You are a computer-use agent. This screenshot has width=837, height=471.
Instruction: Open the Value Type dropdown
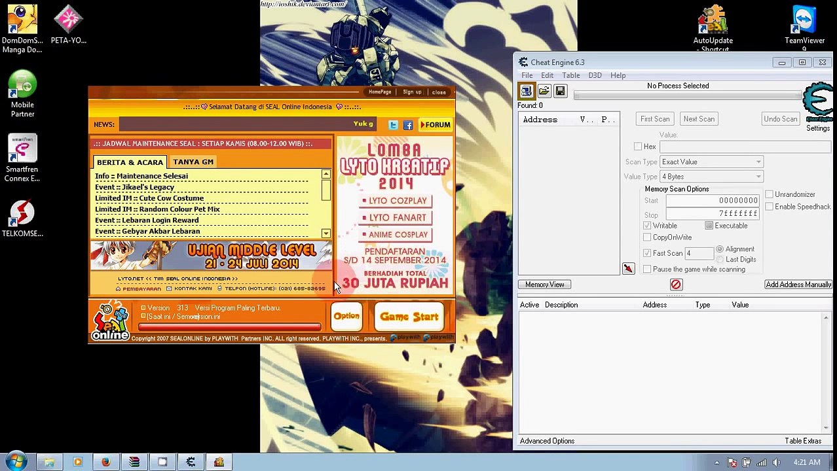point(711,177)
